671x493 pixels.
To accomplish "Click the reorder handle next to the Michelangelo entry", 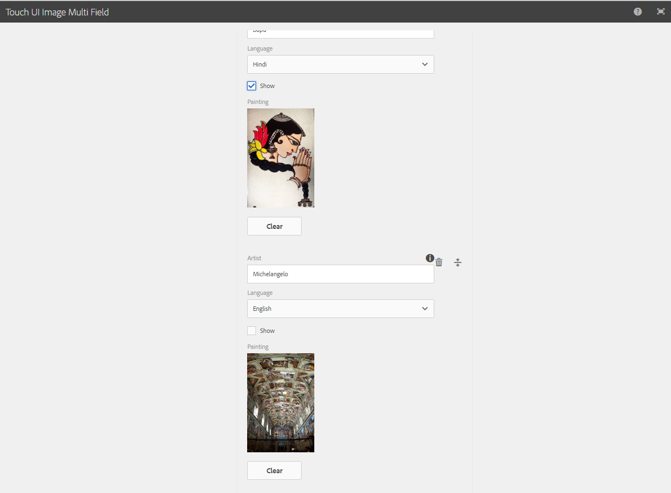I will [x=457, y=262].
